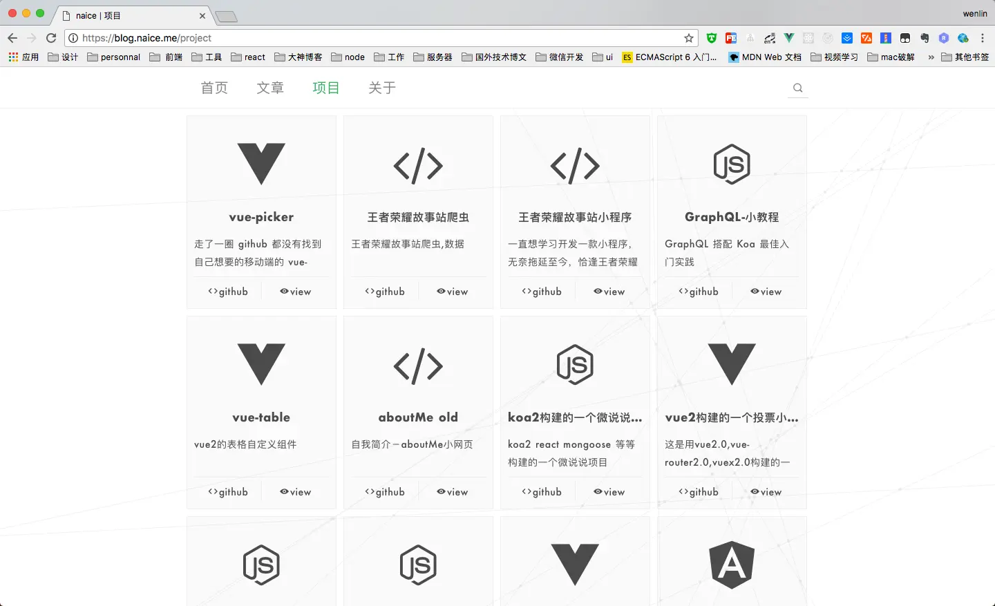Open the purple hexagon R extension icon

[944, 38]
